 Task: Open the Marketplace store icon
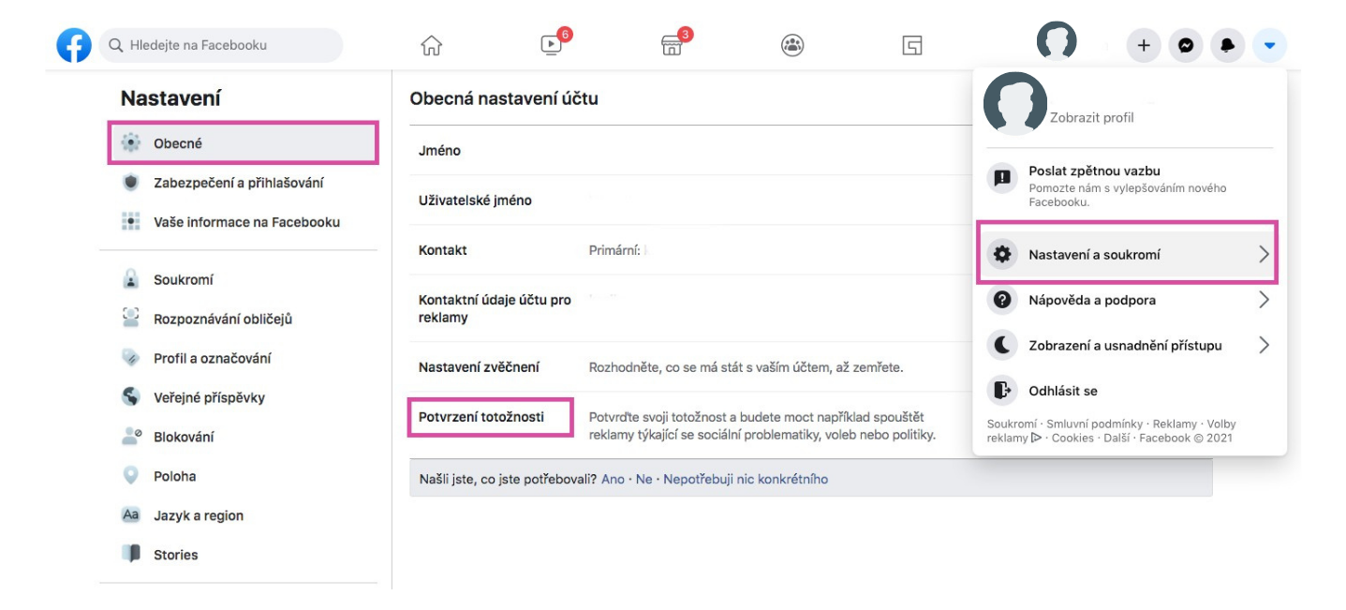pyautogui.click(x=673, y=44)
